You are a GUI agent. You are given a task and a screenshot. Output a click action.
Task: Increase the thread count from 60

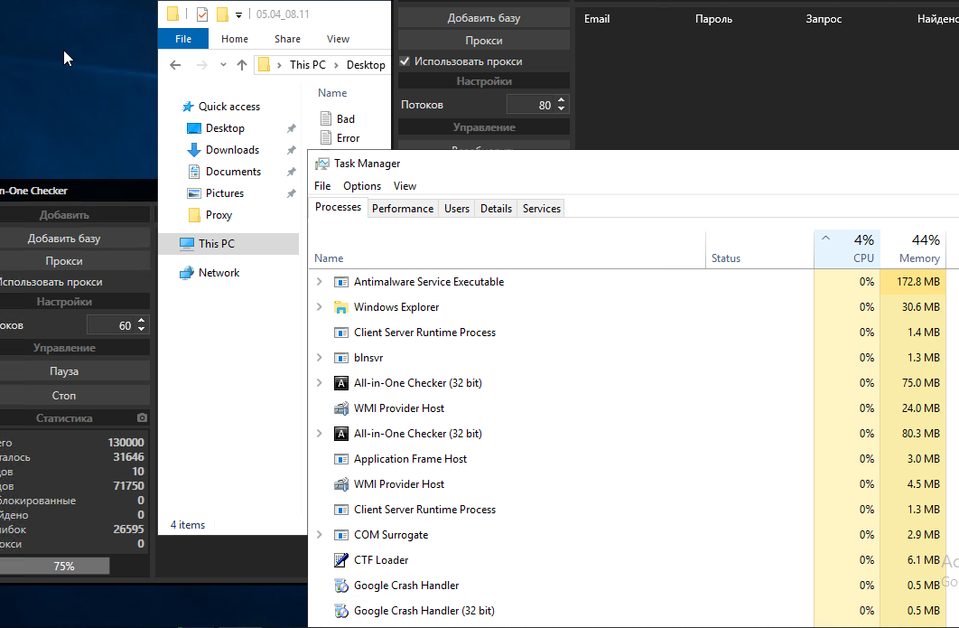pos(142,321)
